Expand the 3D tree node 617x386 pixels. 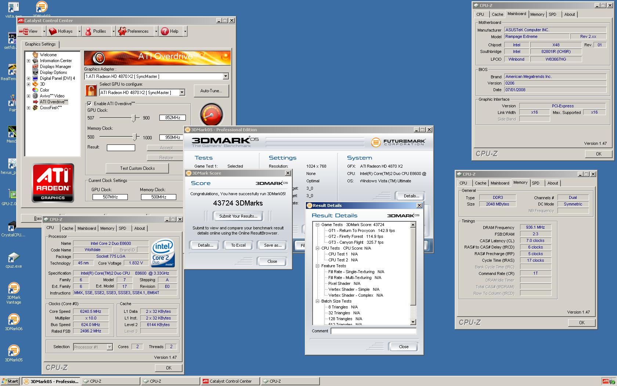pos(28,84)
